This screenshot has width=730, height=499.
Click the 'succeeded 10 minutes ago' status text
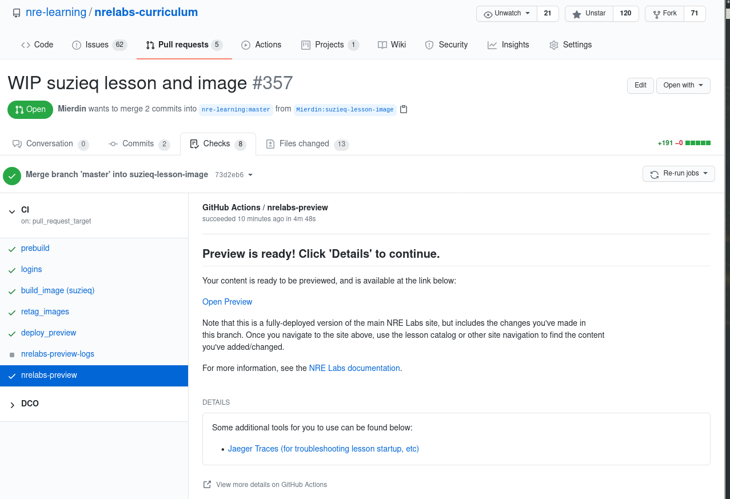click(x=259, y=219)
